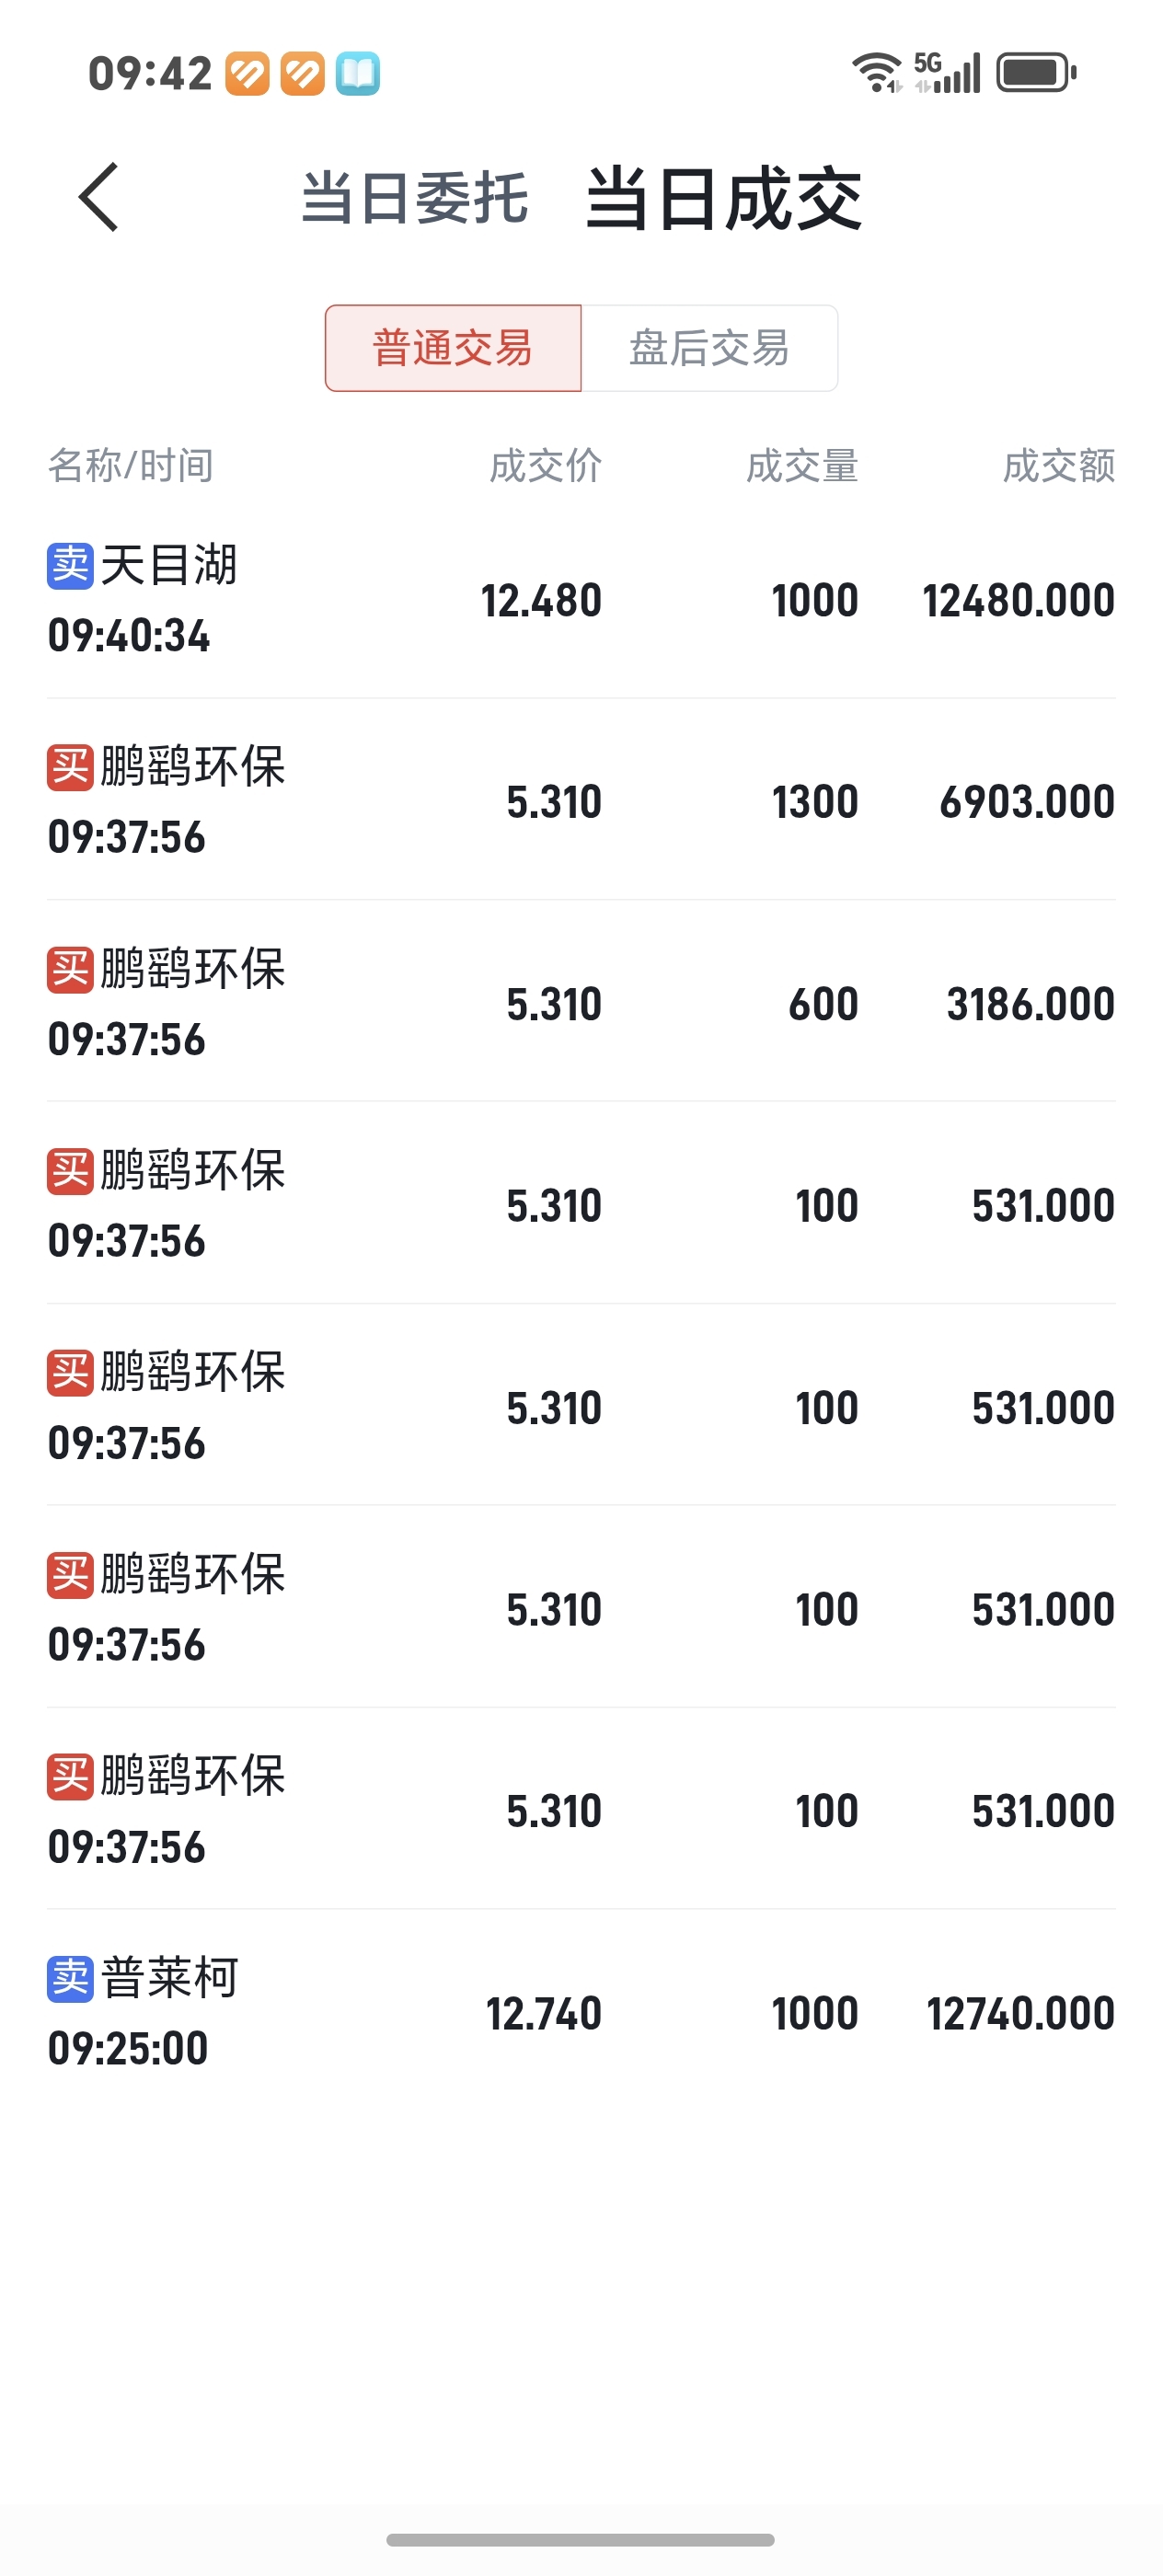Tap the 成交额 column header

(1058, 466)
